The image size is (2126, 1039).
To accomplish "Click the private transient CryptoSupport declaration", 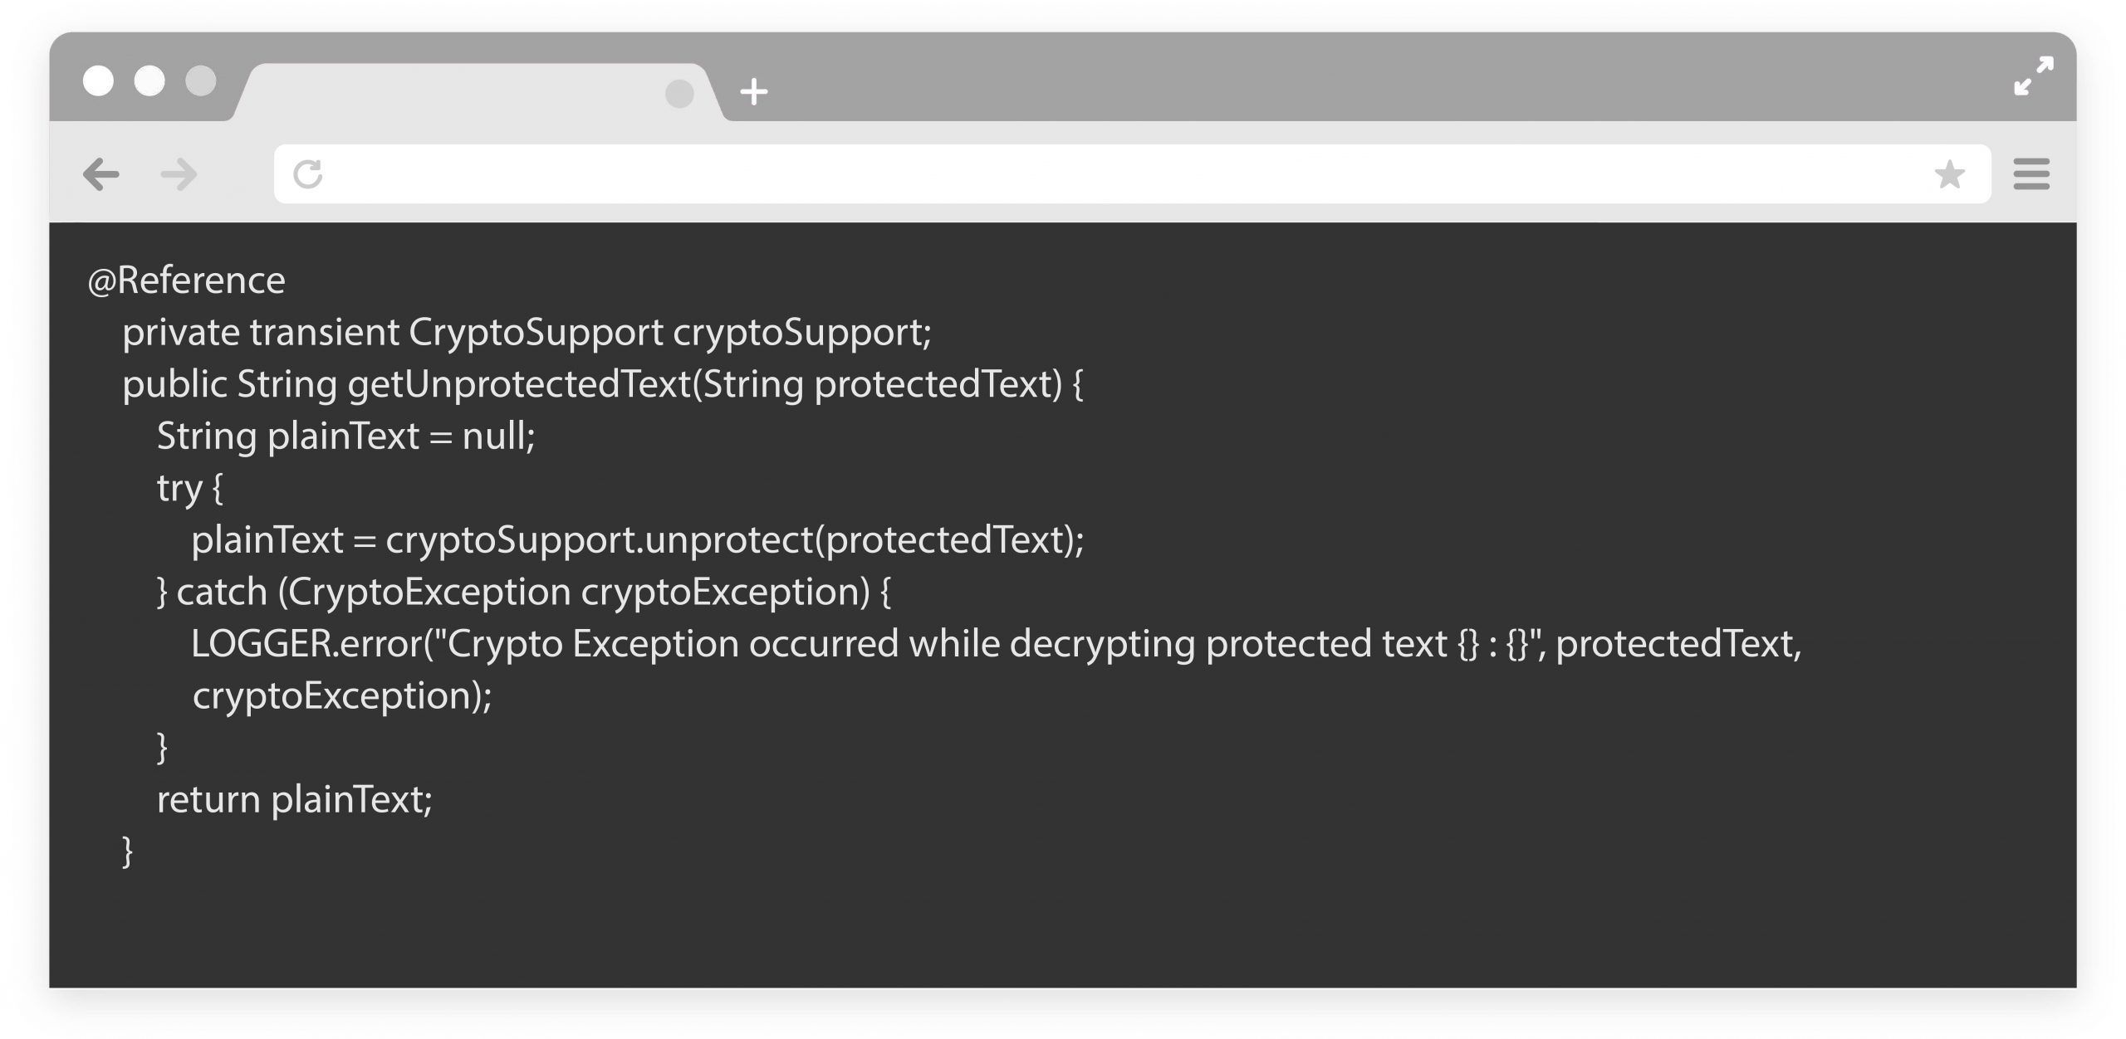I will (x=527, y=333).
